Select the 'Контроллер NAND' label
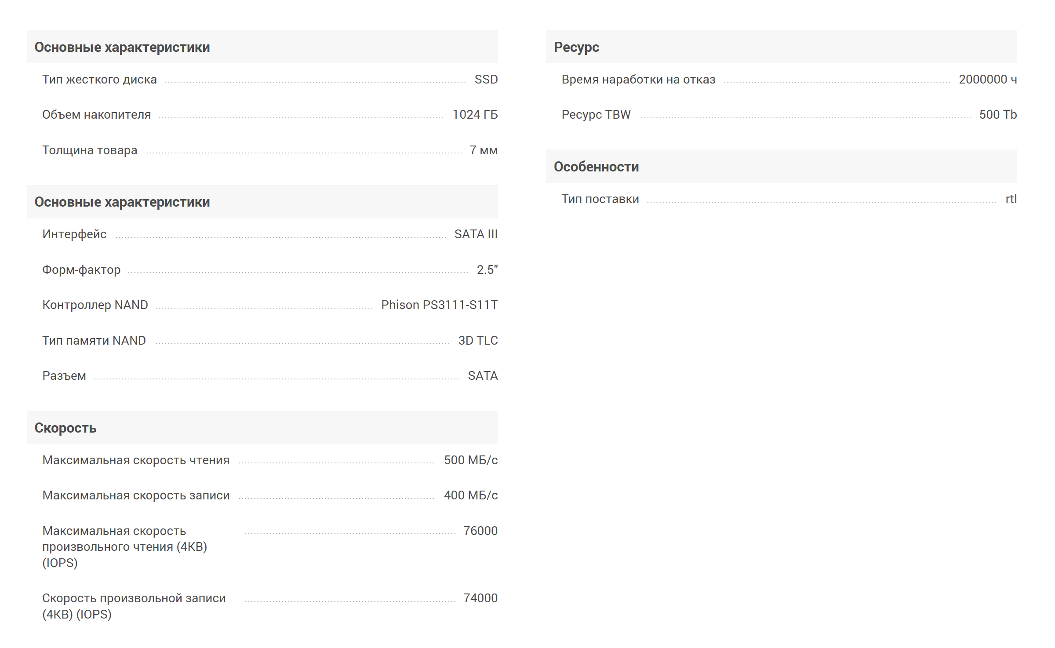The image size is (1055, 648). pyautogui.click(x=95, y=305)
